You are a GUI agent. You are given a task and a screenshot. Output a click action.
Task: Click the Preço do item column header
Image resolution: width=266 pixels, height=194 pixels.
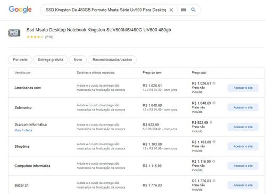coord(152,73)
